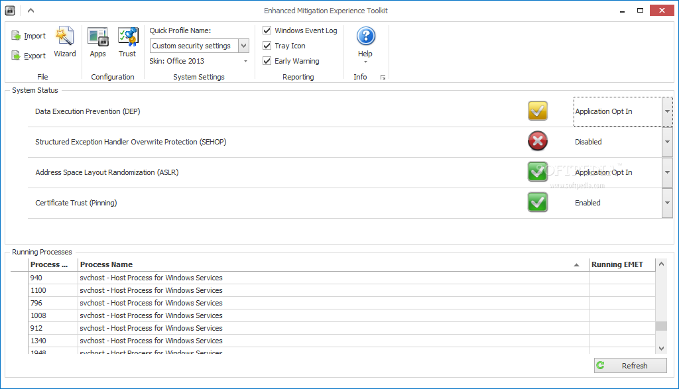Click the Address Space Layout Randomization label
The height and width of the screenshot is (389, 679).
point(107,172)
